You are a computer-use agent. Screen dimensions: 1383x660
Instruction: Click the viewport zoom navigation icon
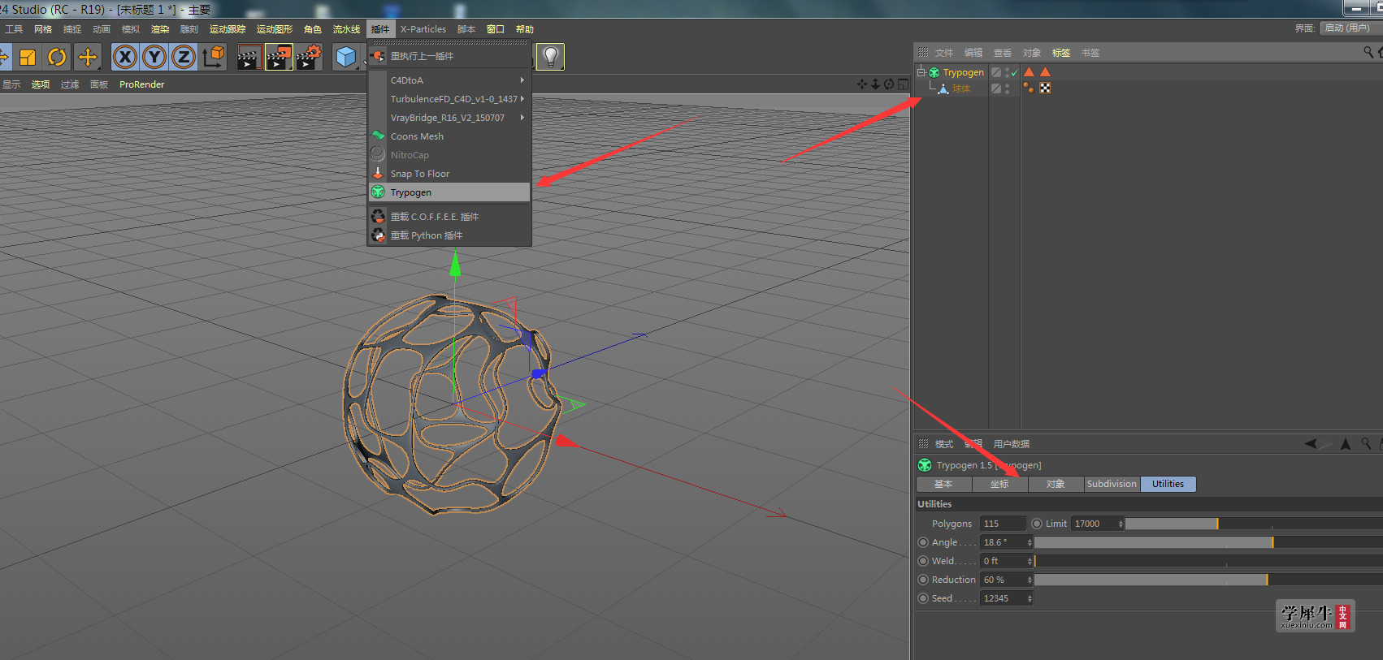point(875,84)
